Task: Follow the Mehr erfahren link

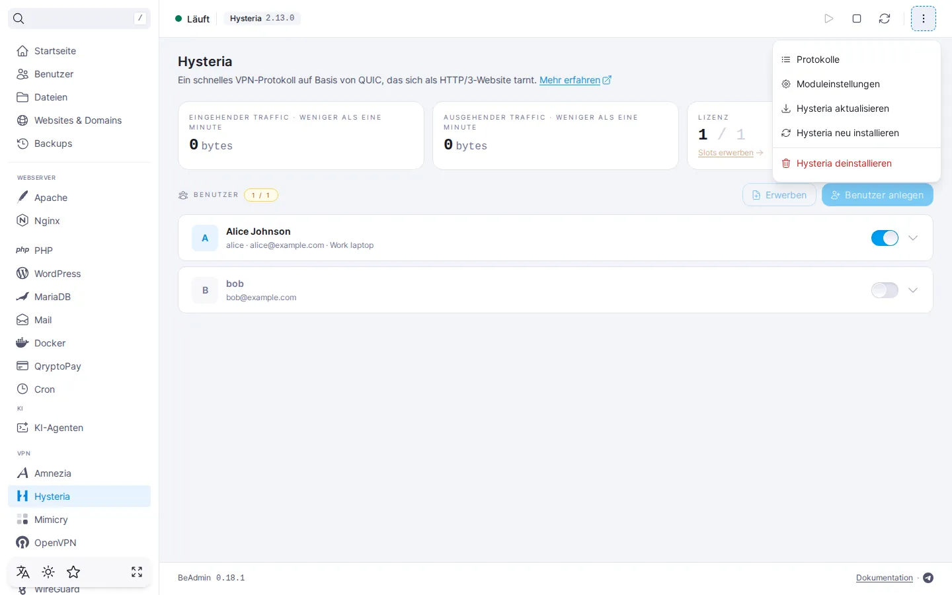Action: point(575,80)
